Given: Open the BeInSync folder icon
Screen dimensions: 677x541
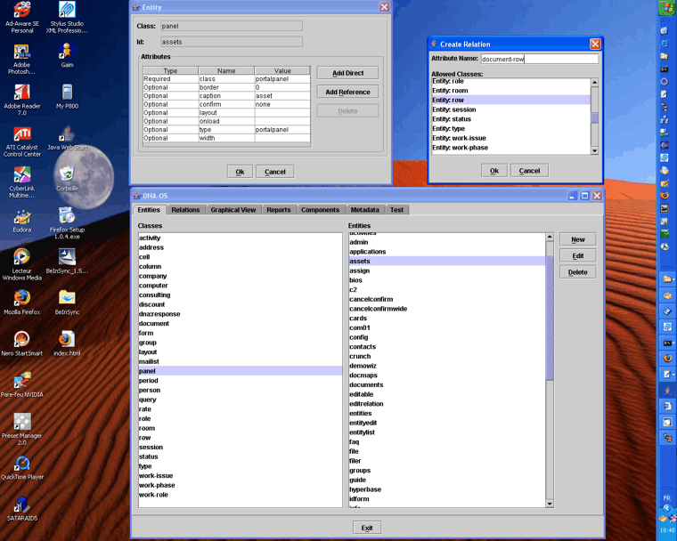Looking at the screenshot, I should (x=67, y=303).
